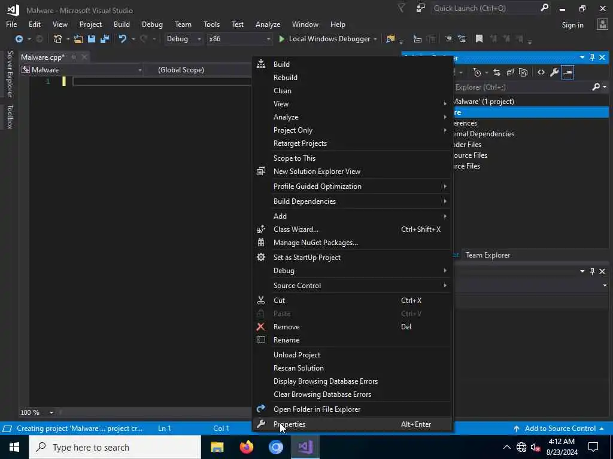Click the Bookmark icon in the toolbar
The height and width of the screenshot is (459, 613).
479,39
